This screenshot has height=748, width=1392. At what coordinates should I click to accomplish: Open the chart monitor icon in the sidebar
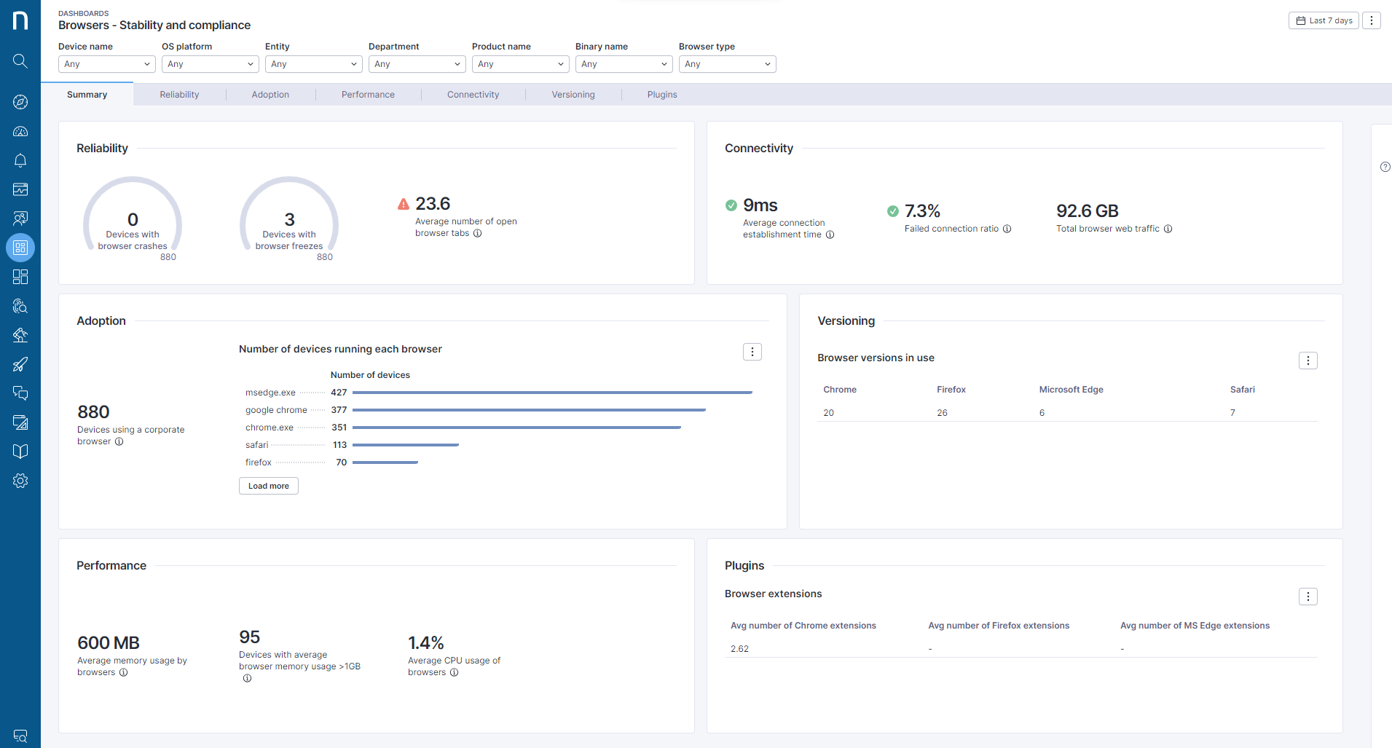[20, 189]
